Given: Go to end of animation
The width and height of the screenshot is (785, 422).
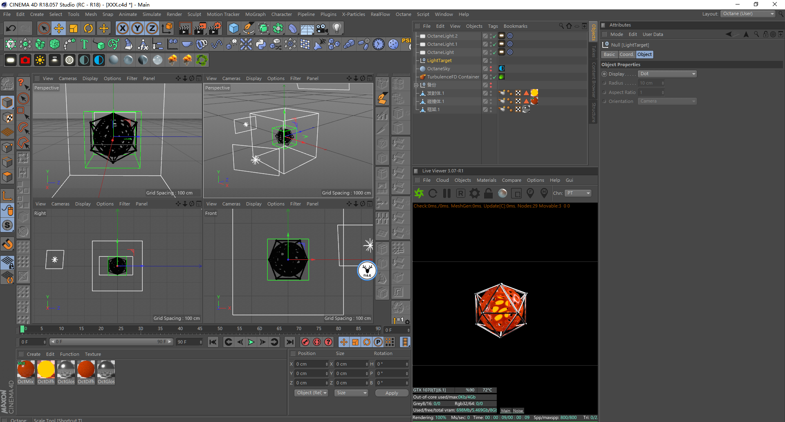Looking at the screenshot, I should point(290,342).
